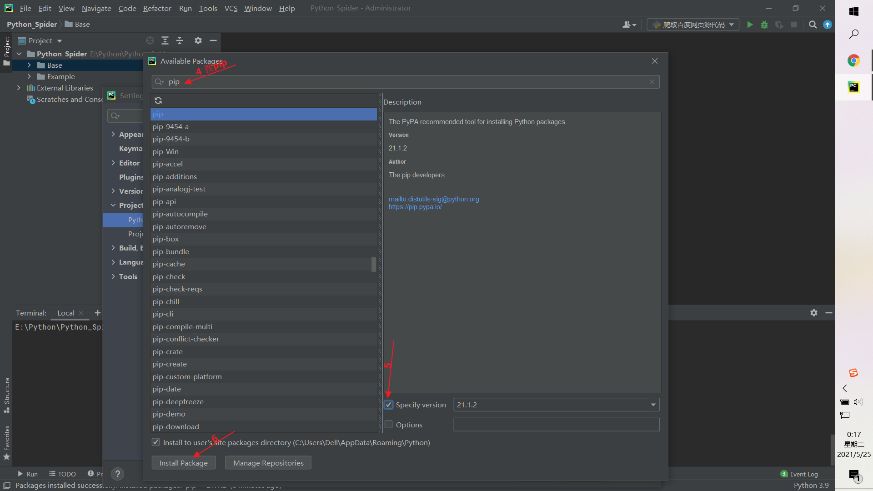
Task: Add new terminal tab with plus icon
Action: click(97, 313)
